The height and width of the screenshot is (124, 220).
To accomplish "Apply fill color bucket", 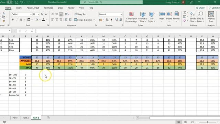I will point(37,20).
